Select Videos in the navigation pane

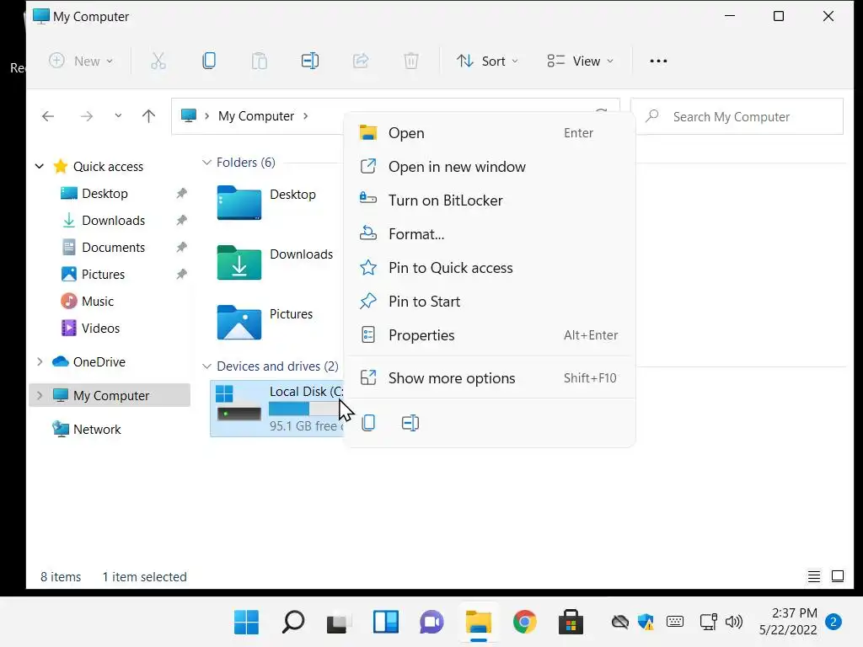pyautogui.click(x=101, y=329)
